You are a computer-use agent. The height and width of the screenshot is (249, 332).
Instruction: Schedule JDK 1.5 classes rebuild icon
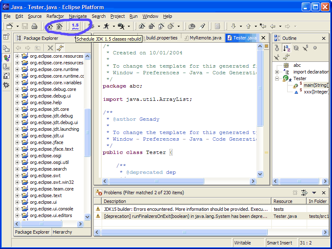tap(75, 26)
